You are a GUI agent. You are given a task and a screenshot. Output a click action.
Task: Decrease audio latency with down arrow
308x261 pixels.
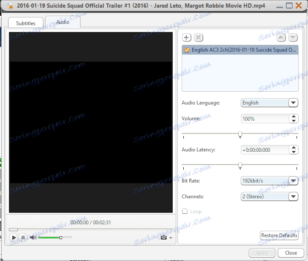(294, 152)
